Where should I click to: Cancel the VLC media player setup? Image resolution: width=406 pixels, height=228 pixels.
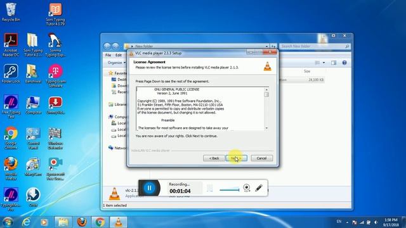click(262, 158)
